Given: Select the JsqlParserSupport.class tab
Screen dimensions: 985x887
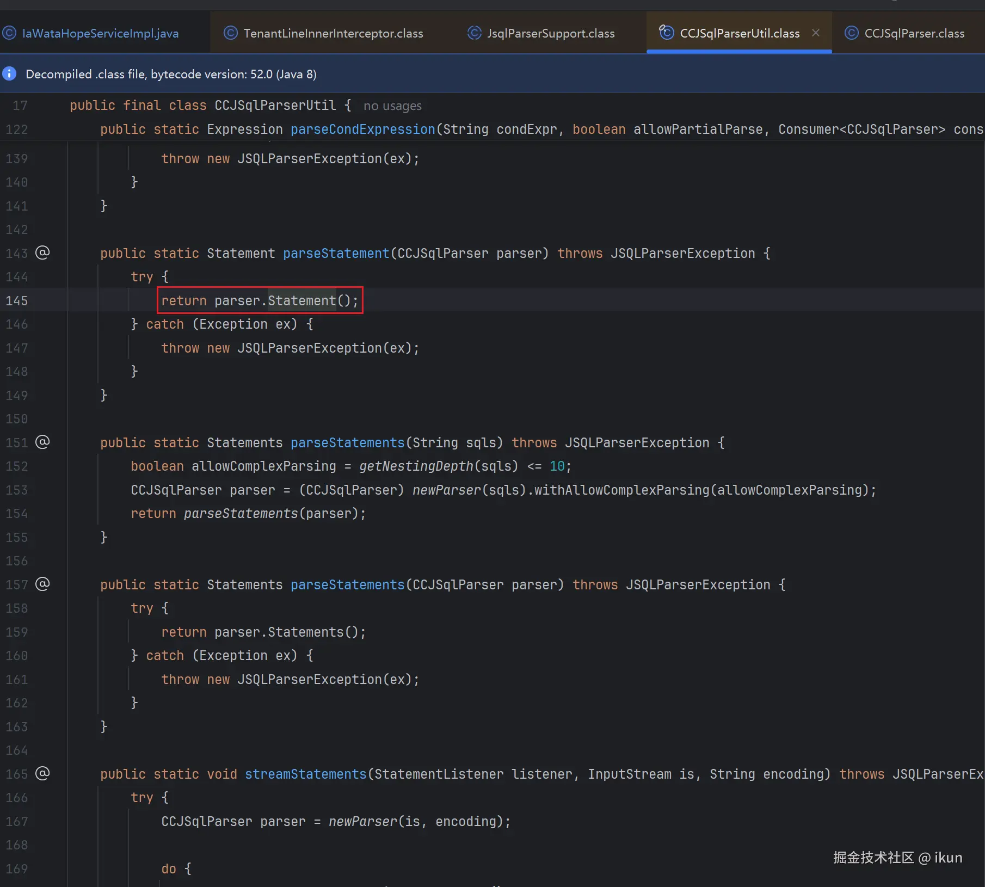Looking at the screenshot, I should pos(551,33).
